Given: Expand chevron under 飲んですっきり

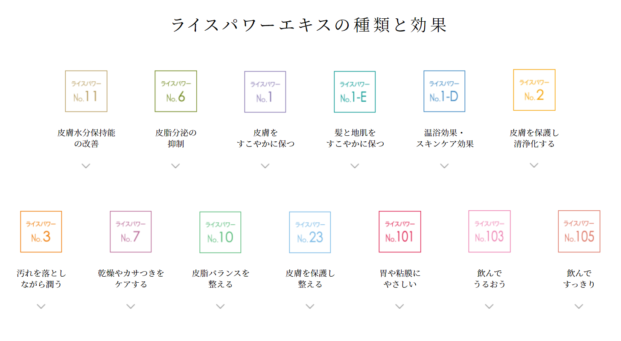Looking at the screenshot, I should [579, 306].
